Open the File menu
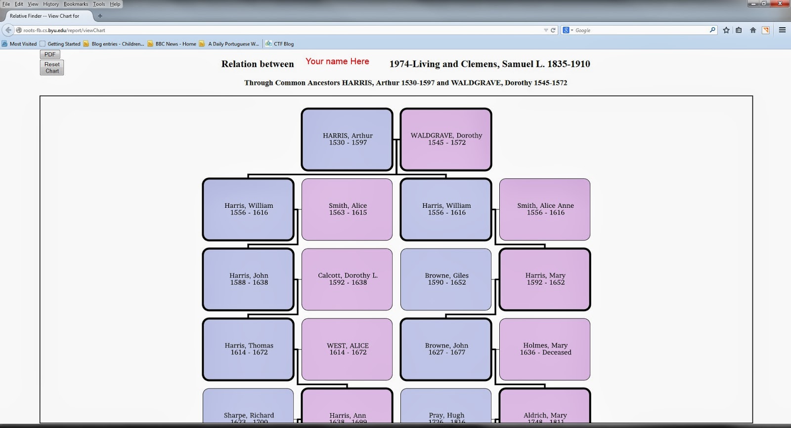This screenshot has width=791, height=428. tap(6, 4)
